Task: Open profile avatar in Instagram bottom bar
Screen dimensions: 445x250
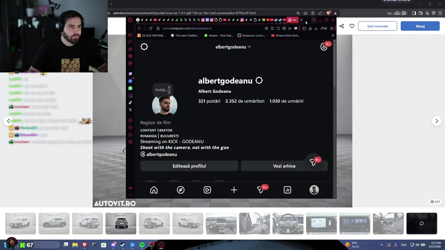Action: [314, 190]
